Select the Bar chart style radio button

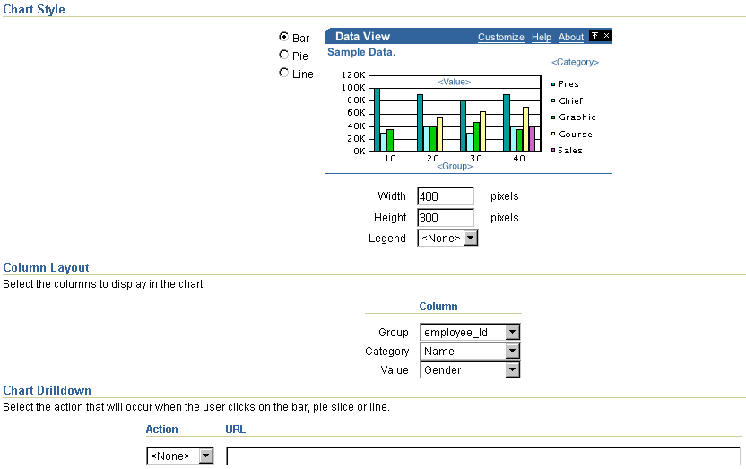click(x=284, y=37)
